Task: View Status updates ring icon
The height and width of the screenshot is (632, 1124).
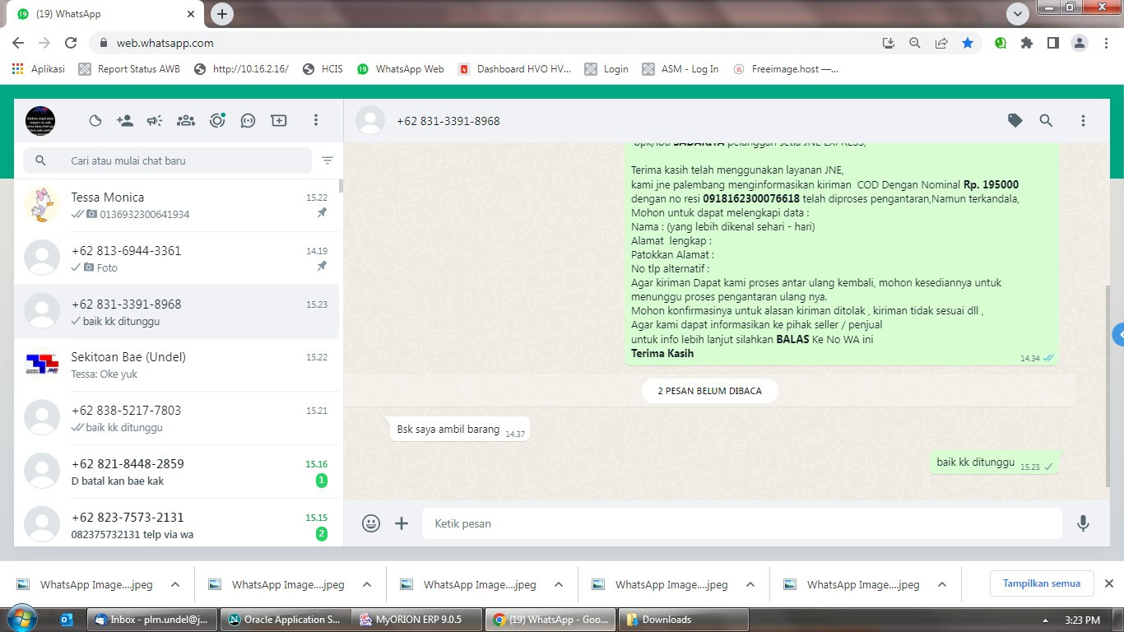Action: coord(217,121)
